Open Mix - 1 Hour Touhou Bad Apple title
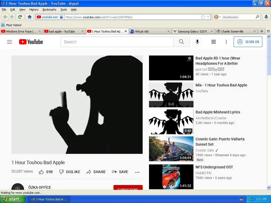The width and height of the screenshot is (271, 203). tap(221, 85)
